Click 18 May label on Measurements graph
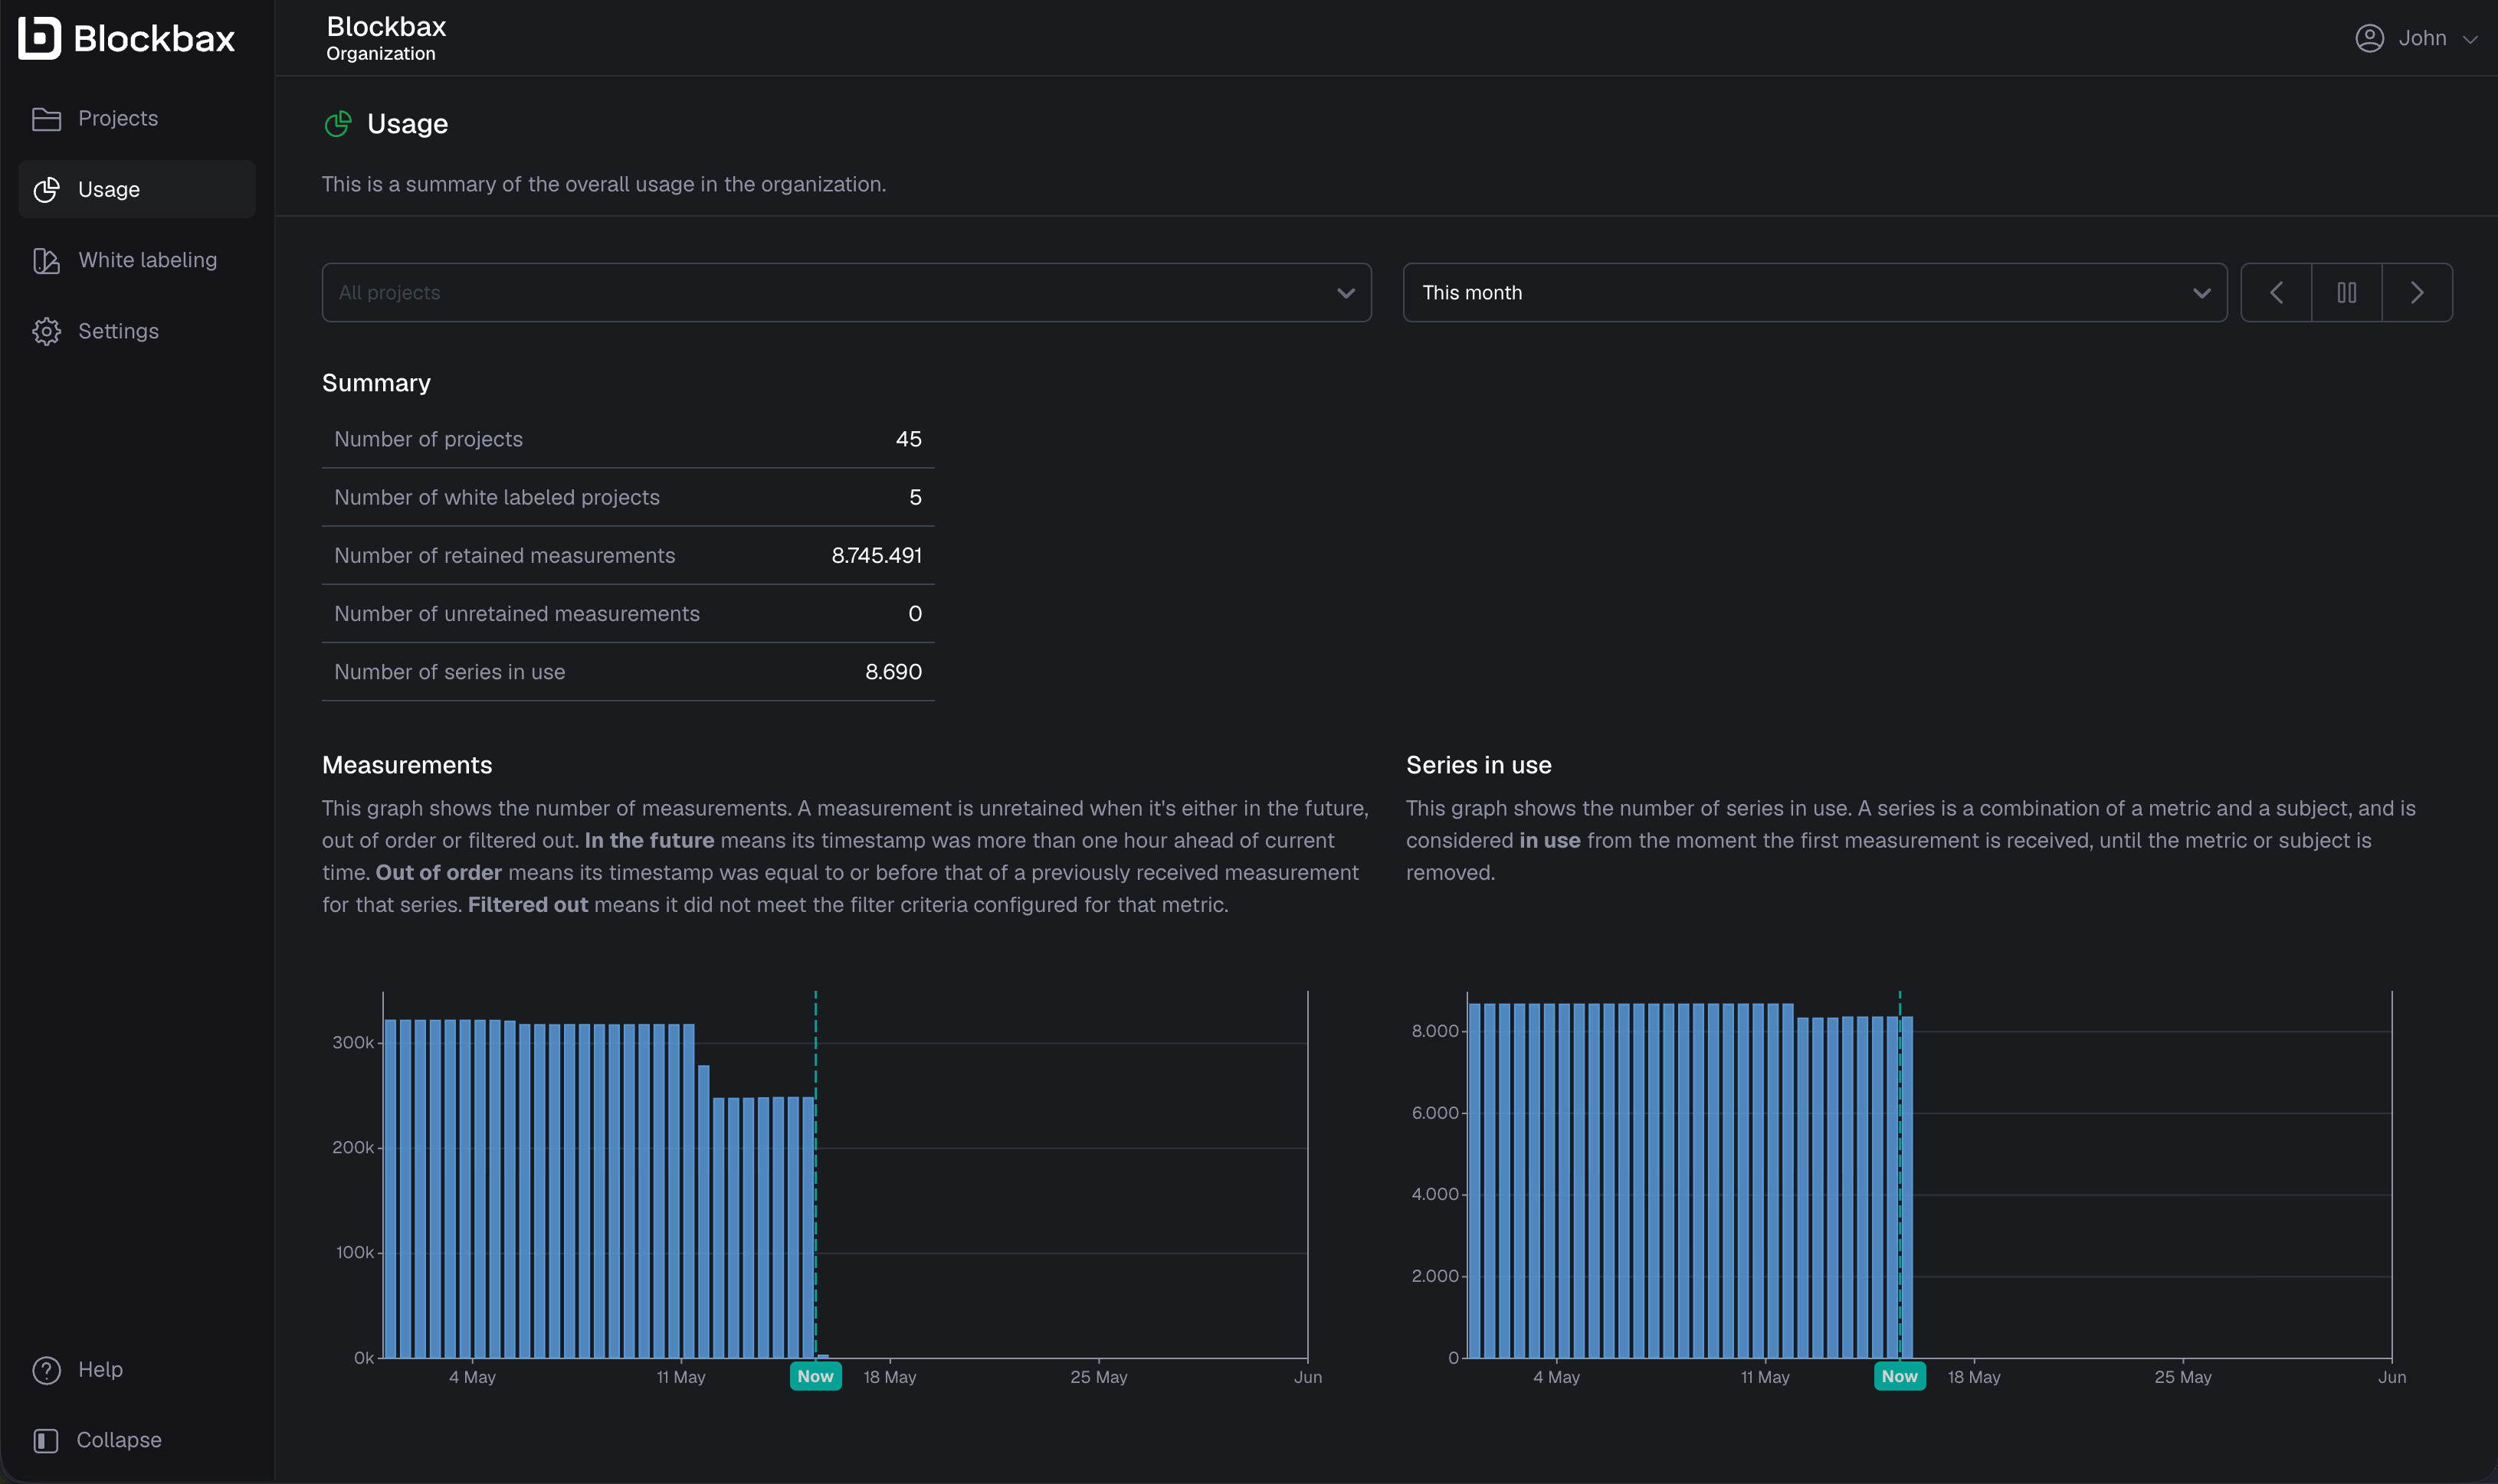The height and width of the screenshot is (1484, 2498). click(890, 1377)
